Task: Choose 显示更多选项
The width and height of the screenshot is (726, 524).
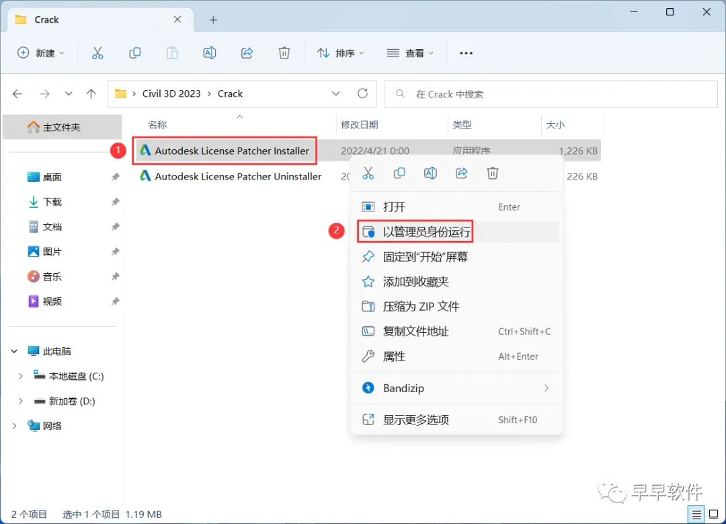Action: pyautogui.click(x=457, y=420)
